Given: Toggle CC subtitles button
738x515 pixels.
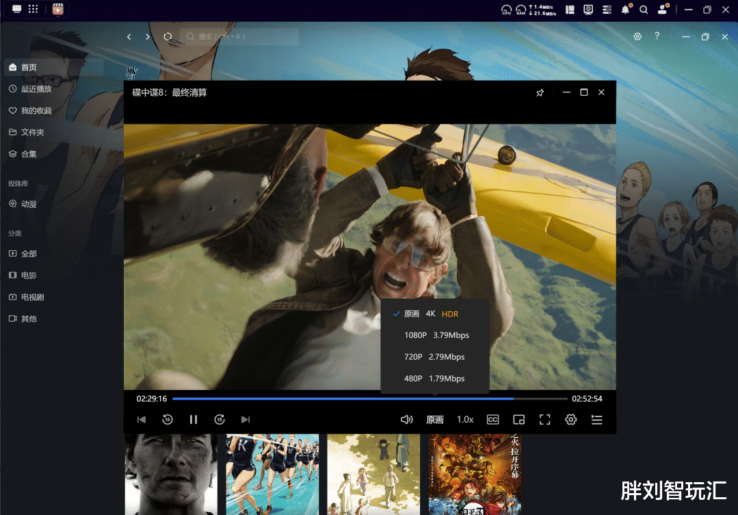Looking at the screenshot, I should (492, 419).
